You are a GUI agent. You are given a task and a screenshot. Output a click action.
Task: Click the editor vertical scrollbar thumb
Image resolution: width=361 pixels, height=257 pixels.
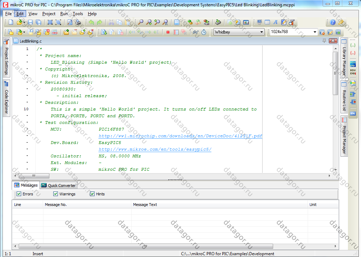335,73
